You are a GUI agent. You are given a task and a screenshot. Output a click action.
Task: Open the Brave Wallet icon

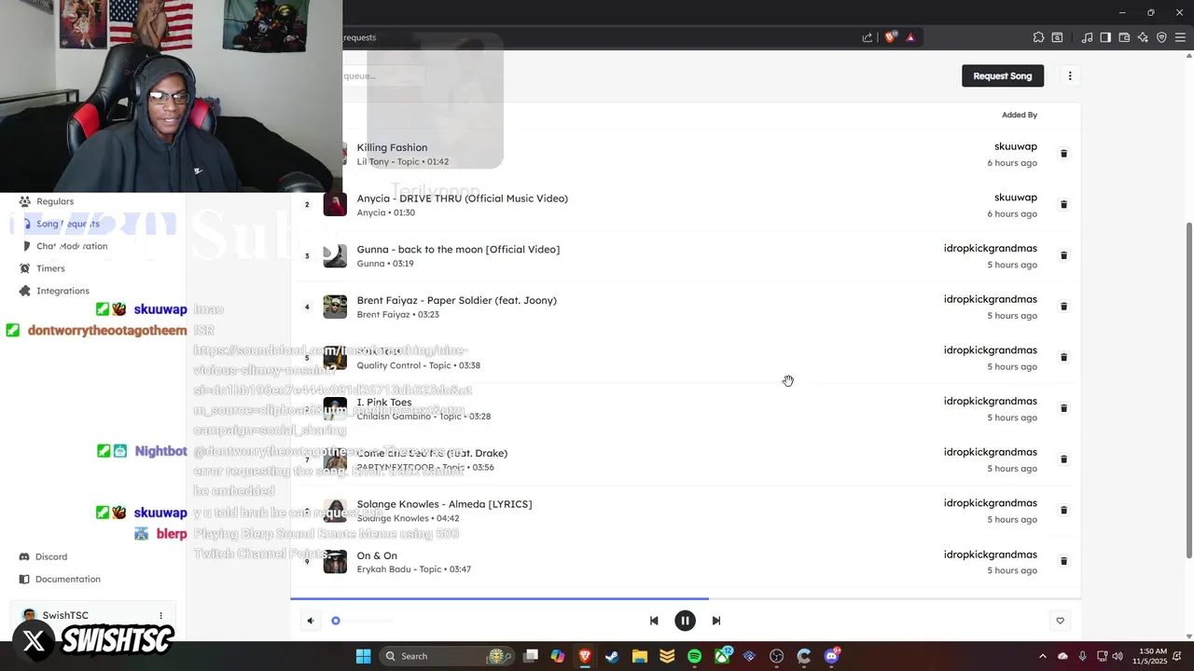[x=1124, y=37]
